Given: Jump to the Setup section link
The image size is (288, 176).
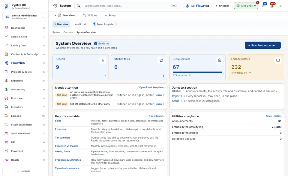Looking at the screenshot, I should [x=177, y=101].
